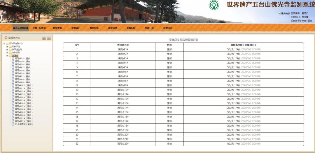Image resolution: width=315 pixels, height=153 pixels.
Task: Click document icon of 22个漏雨点（望板）
Action: [13, 124]
